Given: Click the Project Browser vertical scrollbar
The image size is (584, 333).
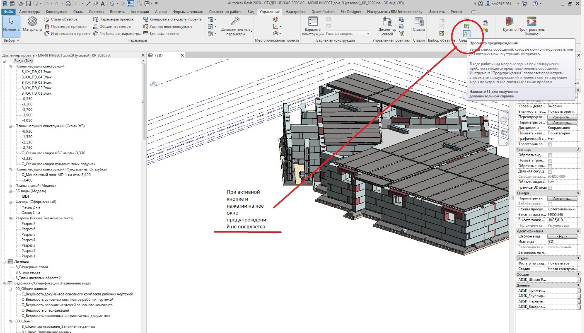Looking at the screenshot, I should pos(143,102).
